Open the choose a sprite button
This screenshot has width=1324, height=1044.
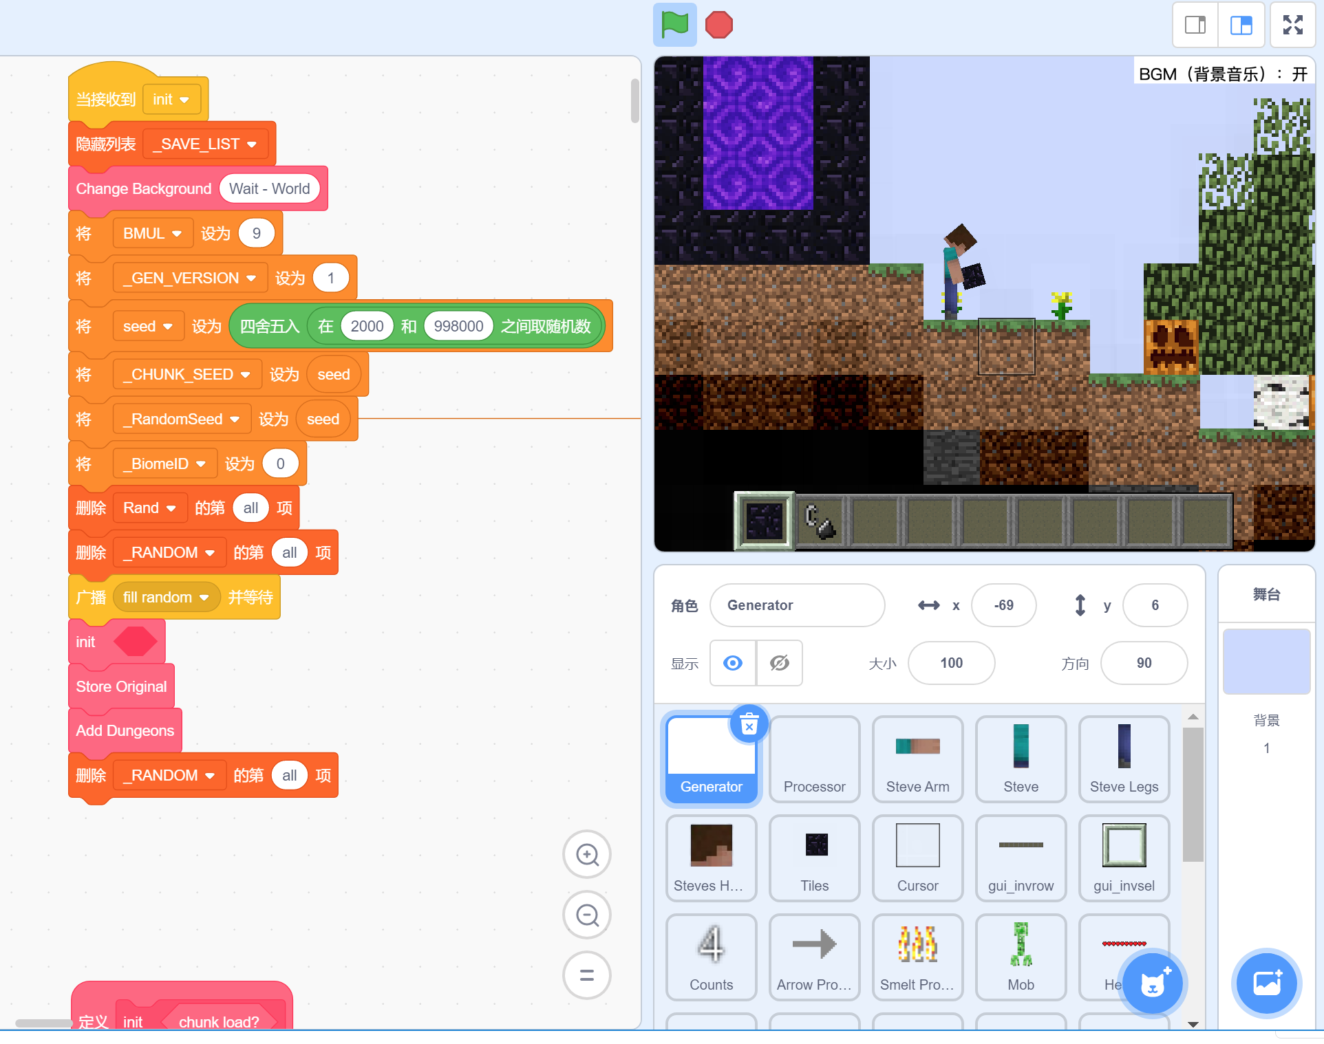click(x=1153, y=984)
